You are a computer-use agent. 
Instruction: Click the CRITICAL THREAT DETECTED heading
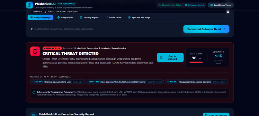[70, 54]
